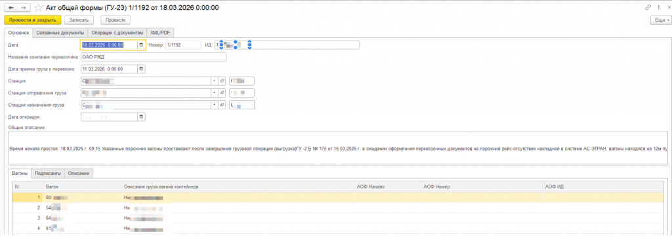The height and width of the screenshot is (237, 672).
Task: Expand the Станции назначения груза dropdown
Action: click(215, 105)
